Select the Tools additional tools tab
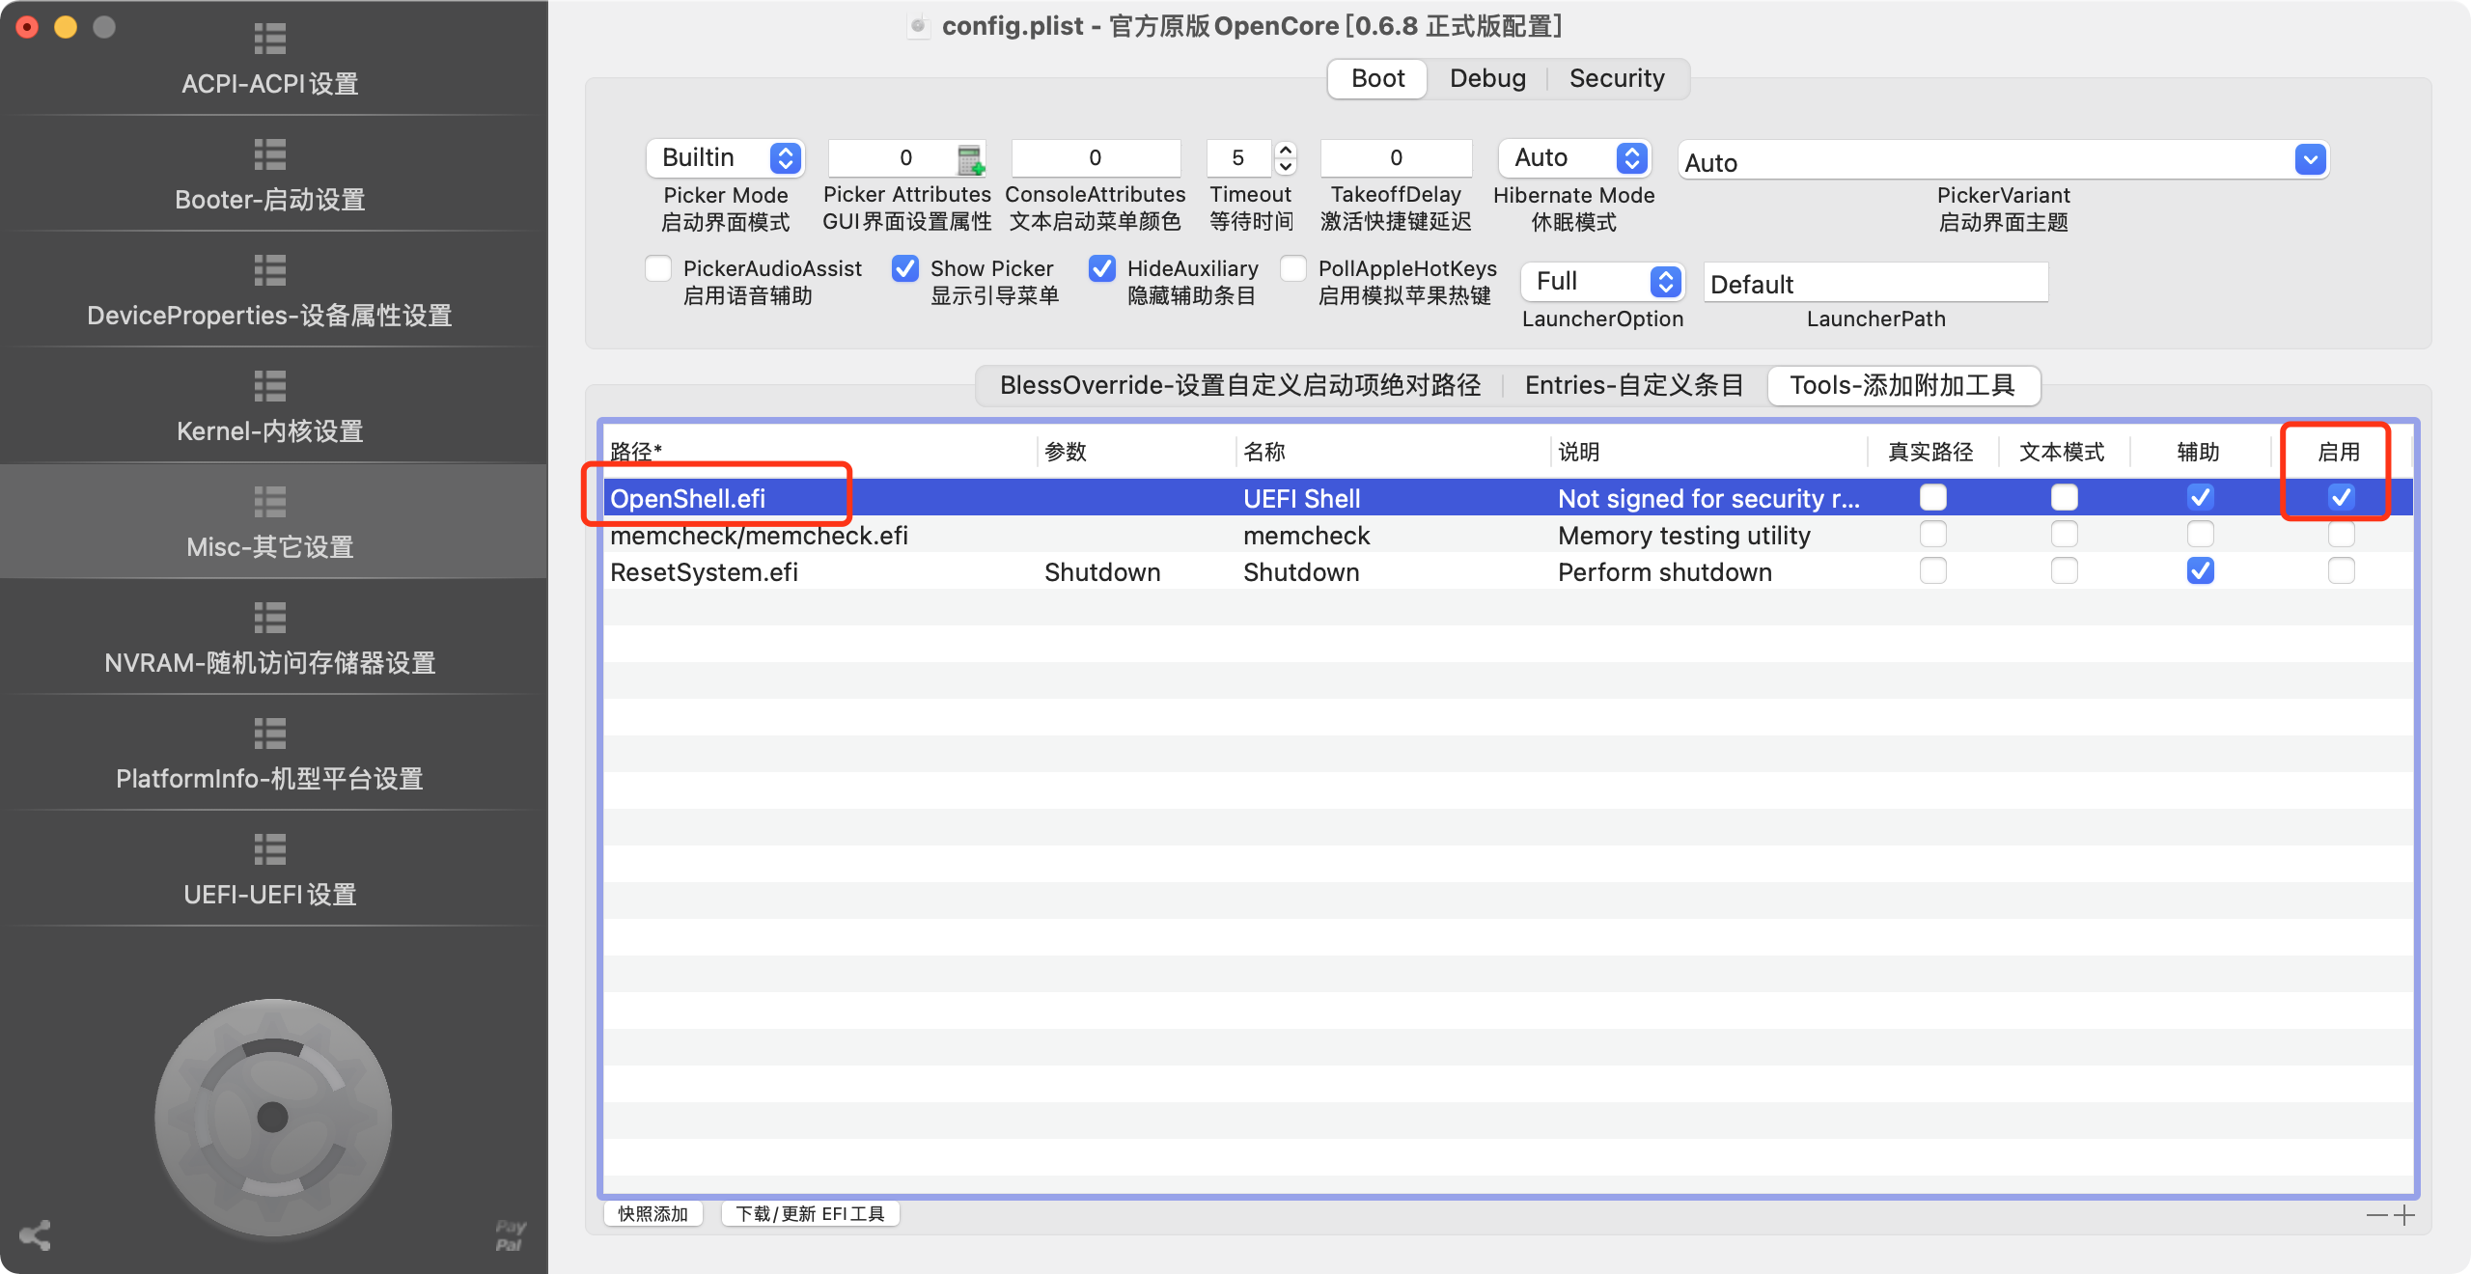2471x1274 pixels. pos(1902,385)
